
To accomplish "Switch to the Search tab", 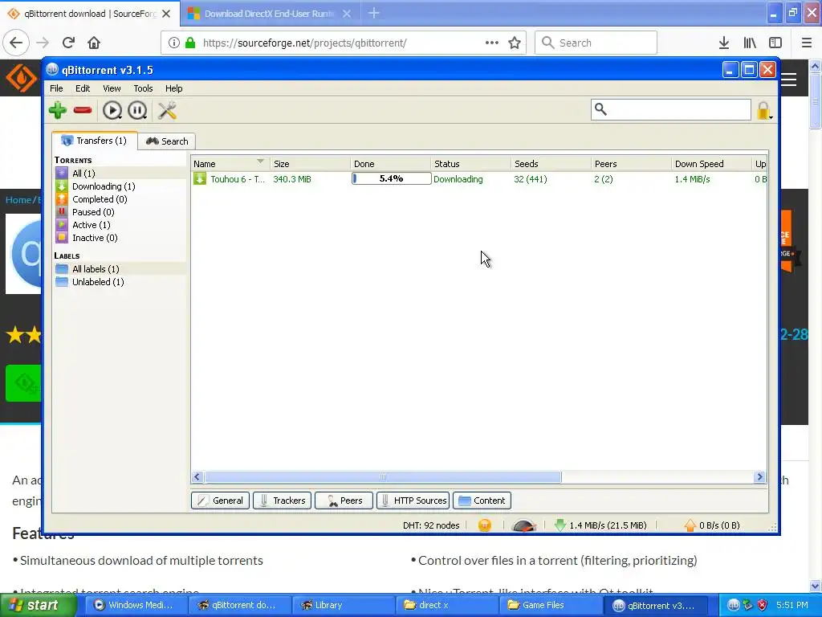I will pyautogui.click(x=167, y=141).
